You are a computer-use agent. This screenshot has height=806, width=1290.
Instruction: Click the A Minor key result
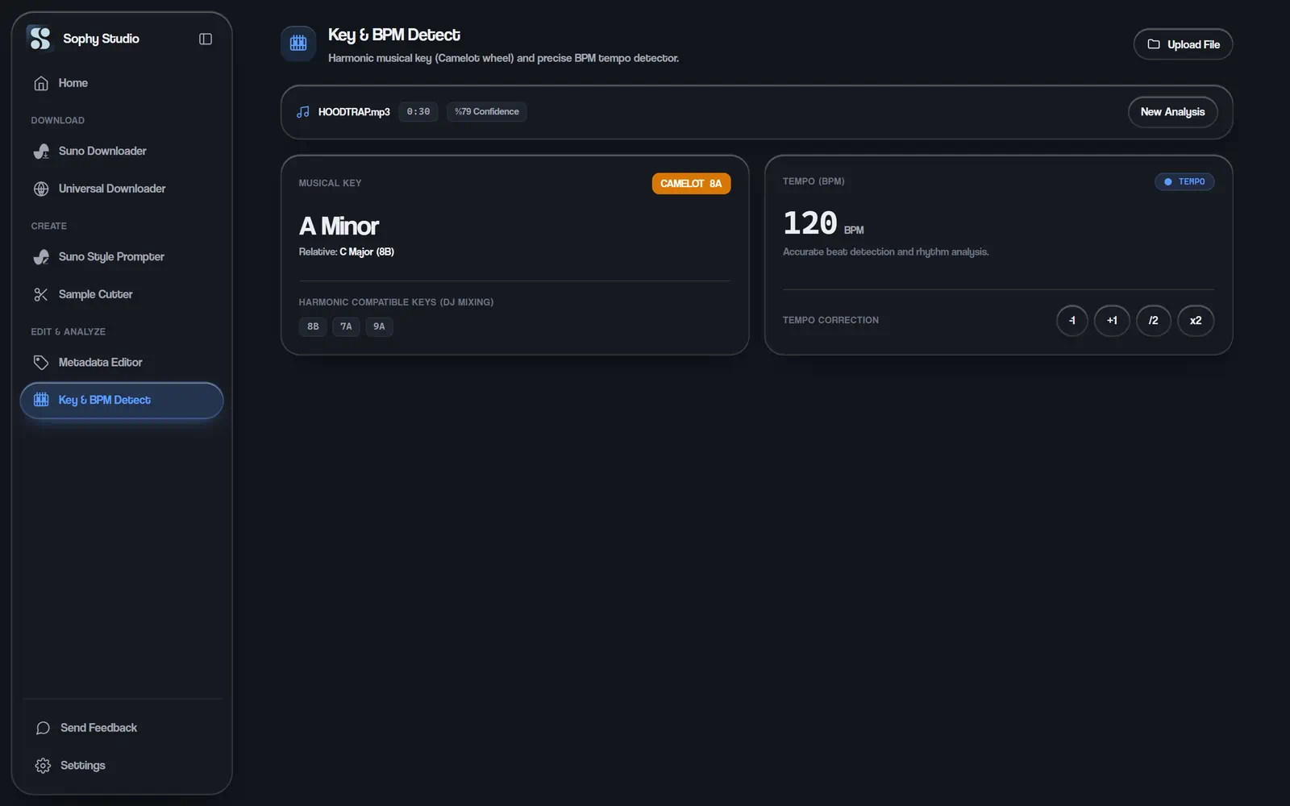tap(339, 226)
